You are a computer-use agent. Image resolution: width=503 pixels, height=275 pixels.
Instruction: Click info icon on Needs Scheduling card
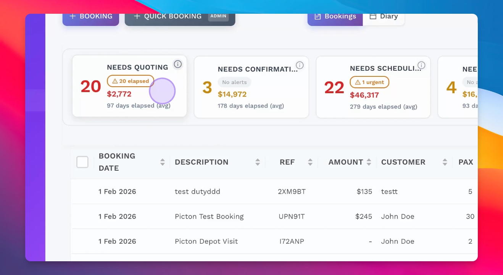pyautogui.click(x=421, y=65)
